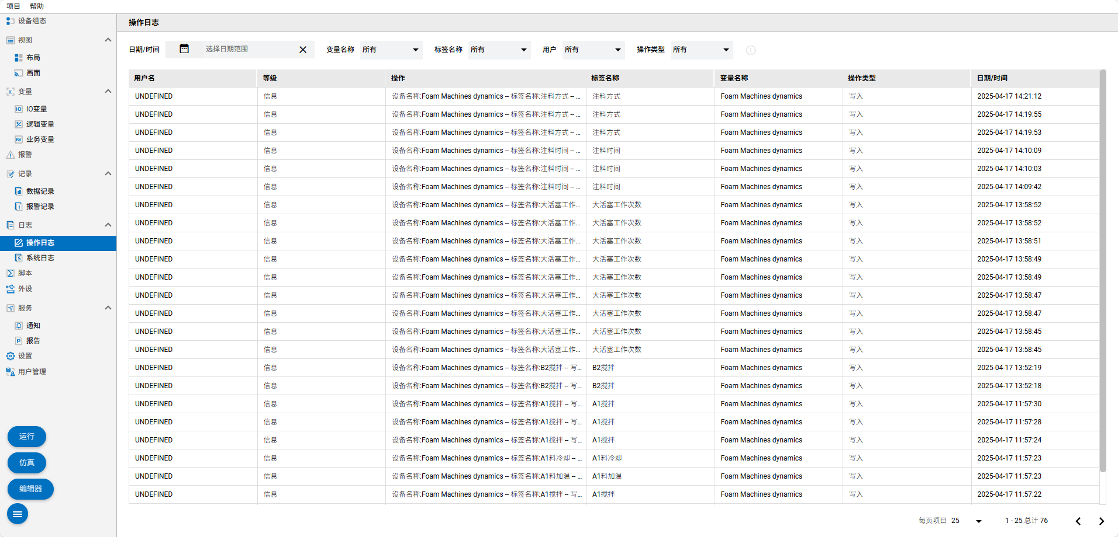Click the round hamburger menu button
The height and width of the screenshot is (537, 1118).
[18, 514]
